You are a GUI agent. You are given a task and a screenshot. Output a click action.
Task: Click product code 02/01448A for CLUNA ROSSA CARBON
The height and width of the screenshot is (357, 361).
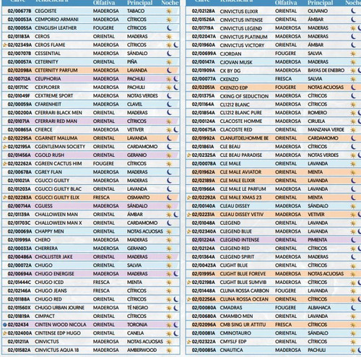(x=204, y=291)
